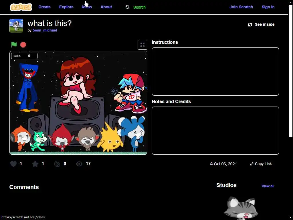Viewport: 293px width, 220px height.
Task: Open the gray cat studio thumbnail
Action: [x=241, y=208]
